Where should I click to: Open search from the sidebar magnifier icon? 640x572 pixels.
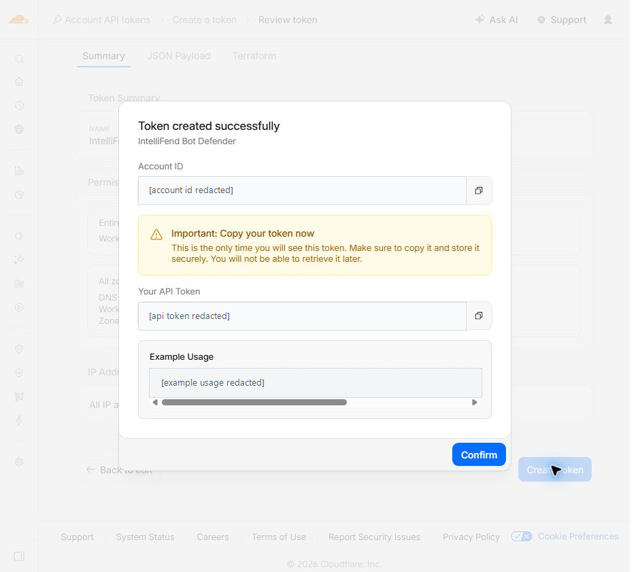click(x=19, y=58)
